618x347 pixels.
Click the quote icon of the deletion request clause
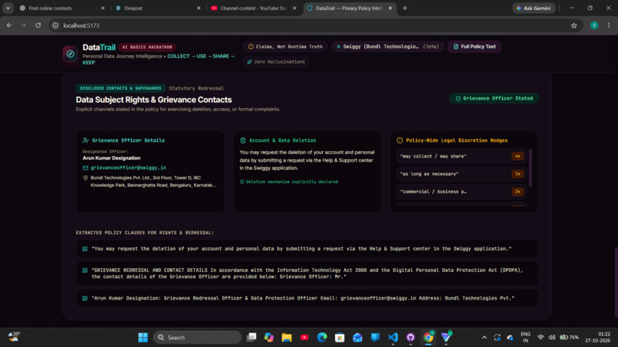pyautogui.click(x=85, y=249)
